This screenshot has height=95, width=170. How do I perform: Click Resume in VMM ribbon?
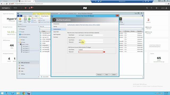(x=34, y=22)
